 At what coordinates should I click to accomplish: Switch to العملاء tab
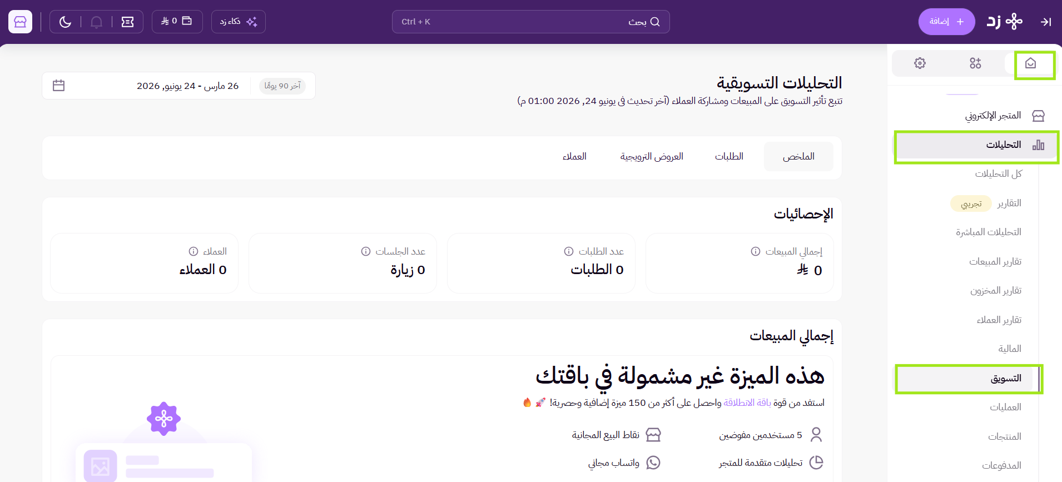coord(574,157)
